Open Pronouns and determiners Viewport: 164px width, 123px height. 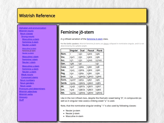tap(32, 89)
